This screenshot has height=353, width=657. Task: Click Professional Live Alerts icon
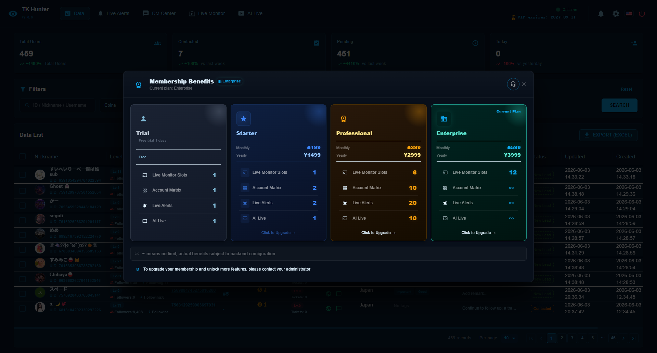[x=345, y=203]
